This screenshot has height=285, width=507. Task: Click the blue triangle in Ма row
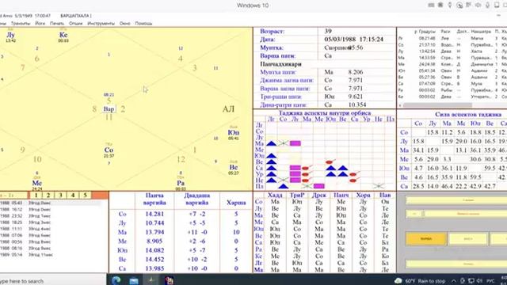(271, 143)
